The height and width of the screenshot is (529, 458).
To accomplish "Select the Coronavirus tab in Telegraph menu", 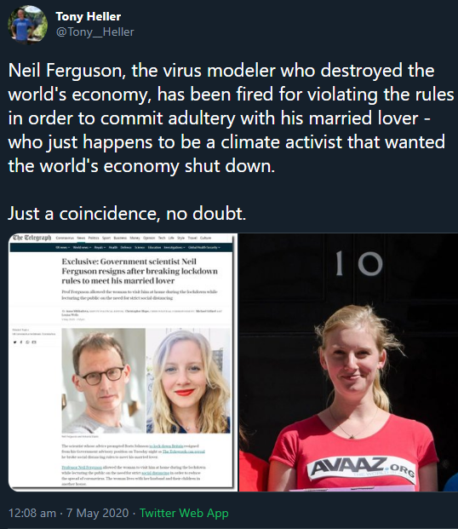I will pos(65,238).
